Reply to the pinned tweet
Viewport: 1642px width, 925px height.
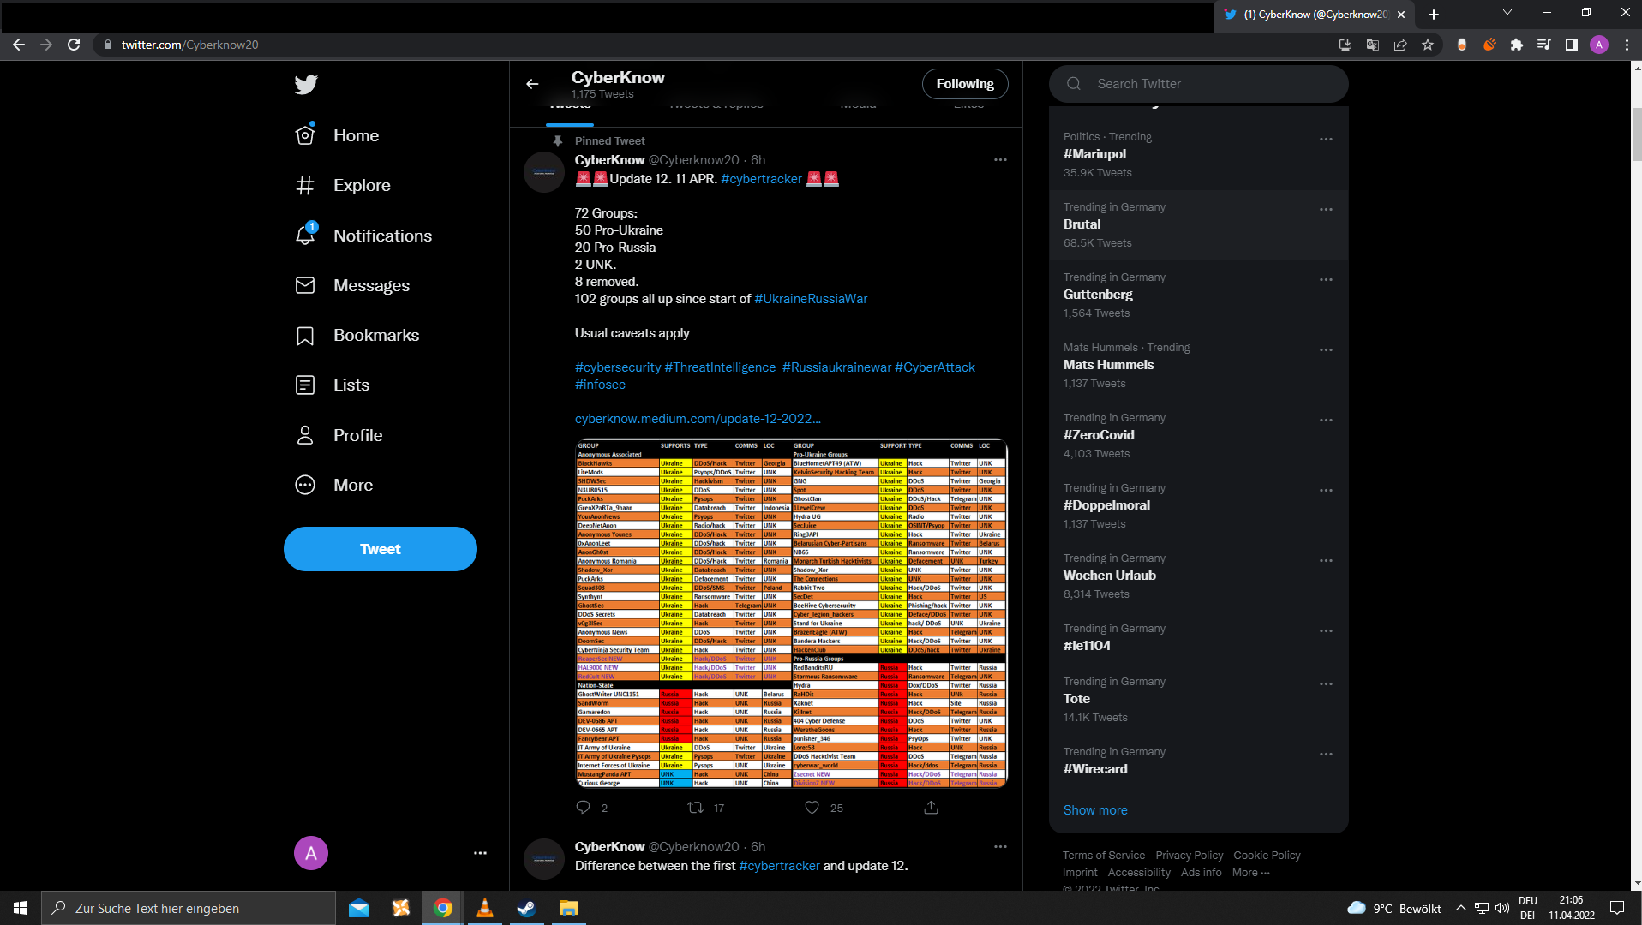(x=584, y=808)
